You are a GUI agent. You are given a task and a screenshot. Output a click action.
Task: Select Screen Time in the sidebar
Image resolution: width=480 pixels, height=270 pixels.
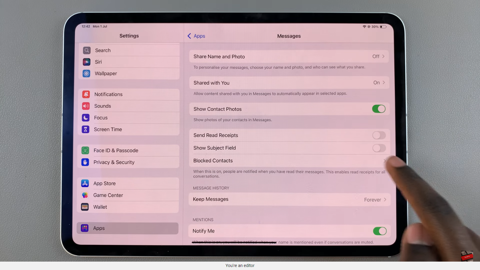point(129,129)
